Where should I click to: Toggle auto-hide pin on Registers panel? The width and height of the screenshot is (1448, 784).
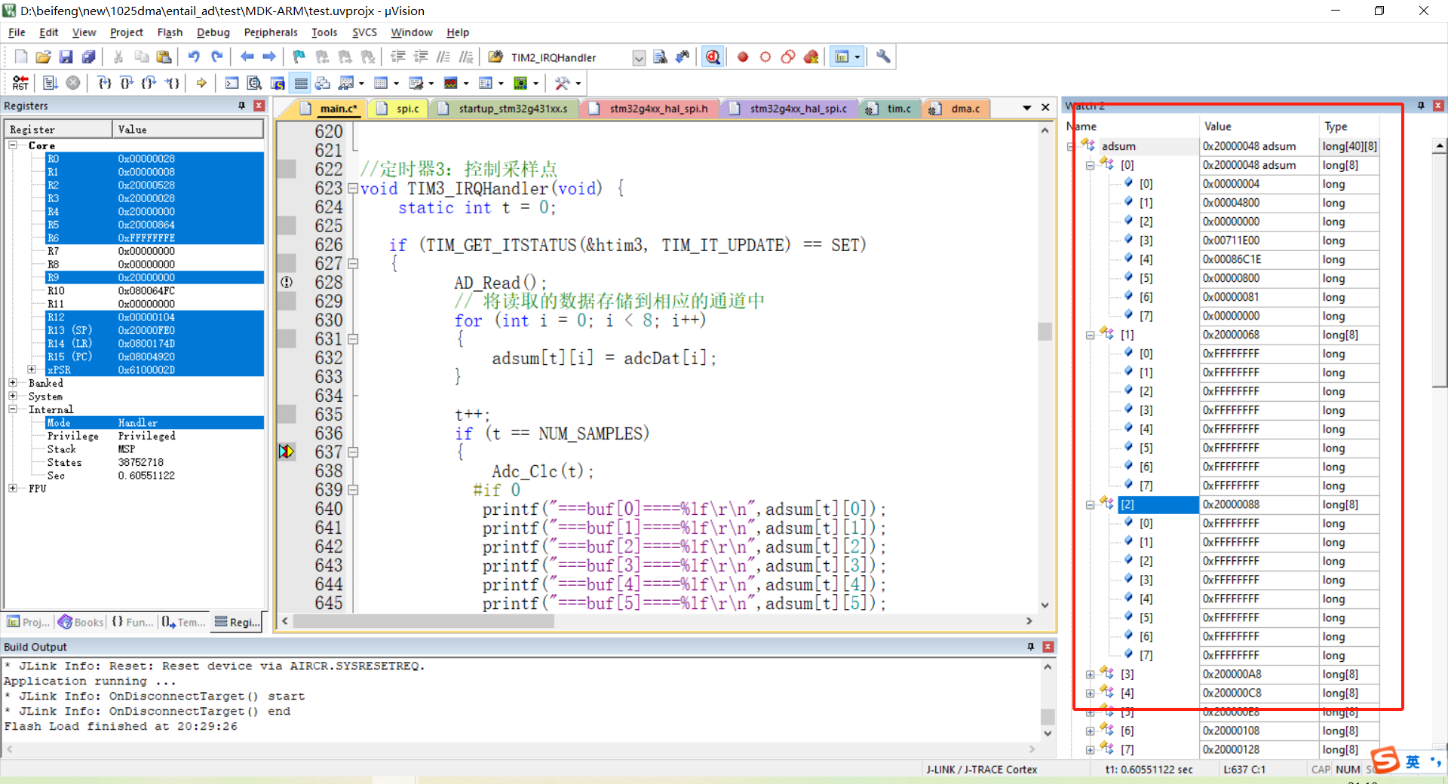tap(242, 106)
